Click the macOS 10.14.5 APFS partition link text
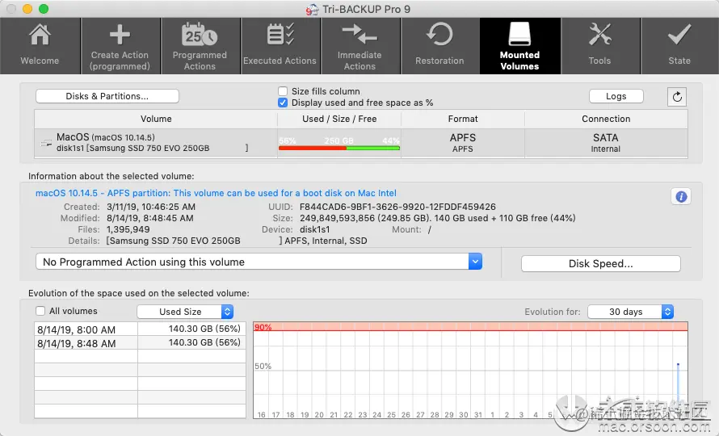719x436 pixels. (216, 193)
